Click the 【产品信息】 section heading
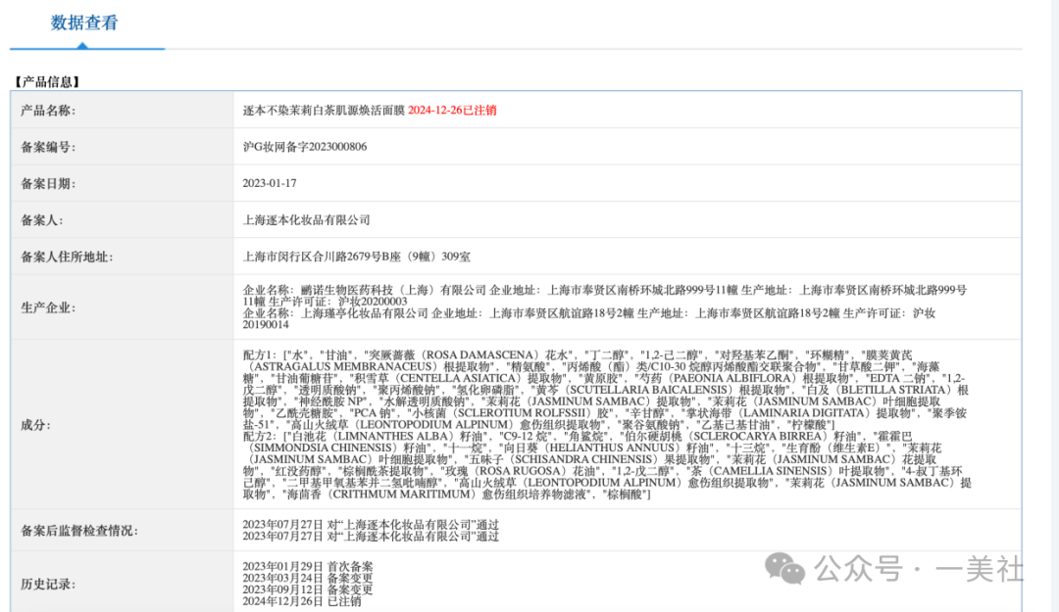1059x612 pixels. pos(47,82)
